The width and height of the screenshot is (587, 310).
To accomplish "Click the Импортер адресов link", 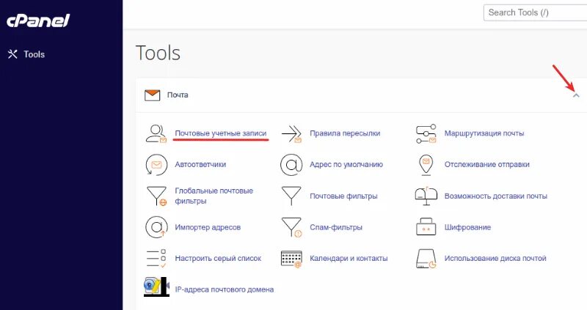I will coord(208,227).
